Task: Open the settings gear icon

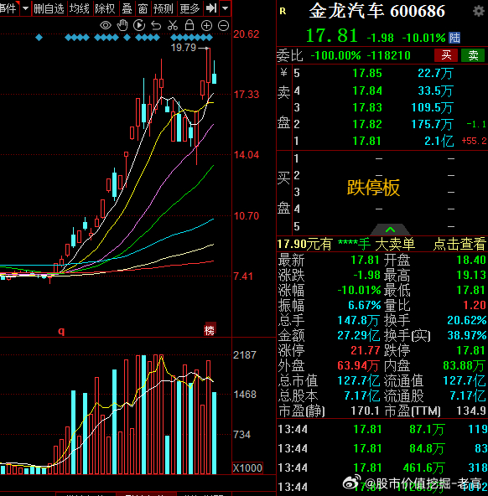Action: [x=478, y=12]
